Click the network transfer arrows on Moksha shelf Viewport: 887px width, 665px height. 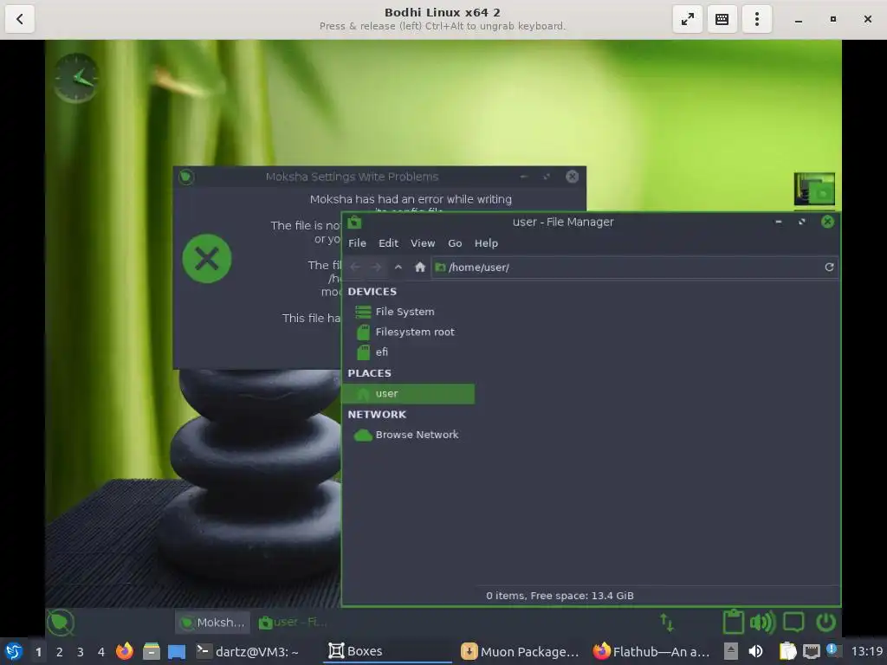[666, 623]
